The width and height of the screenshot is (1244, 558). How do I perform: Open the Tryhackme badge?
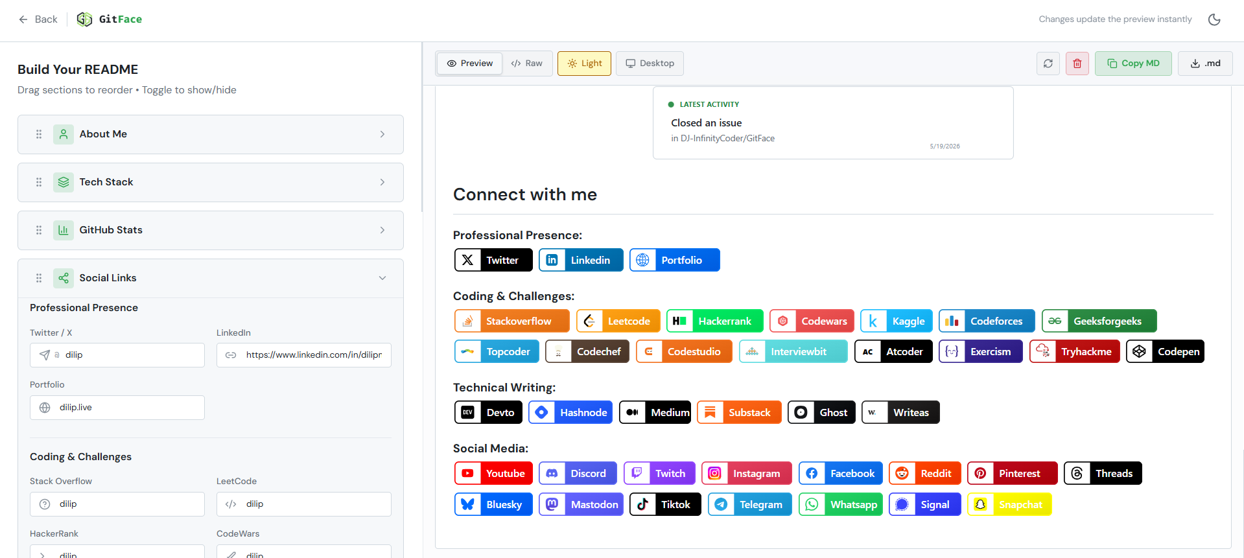pos(1075,351)
